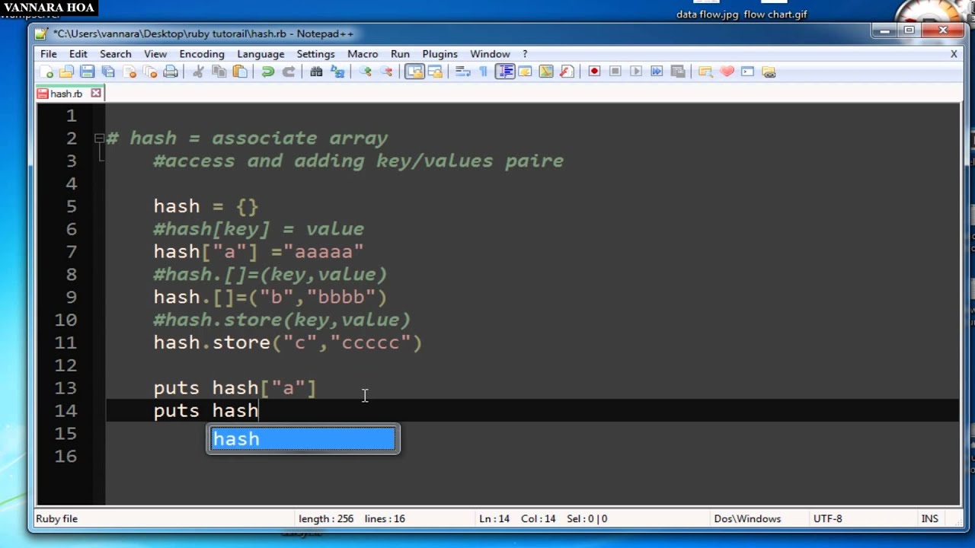
Task: Open the Macro menu
Action: [x=363, y=54]
